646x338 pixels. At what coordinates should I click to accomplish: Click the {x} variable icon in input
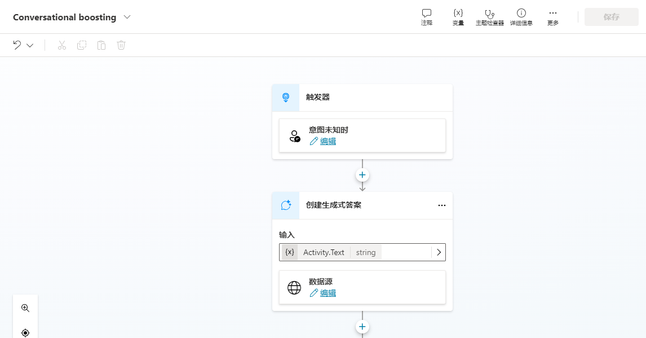[290, 252]
